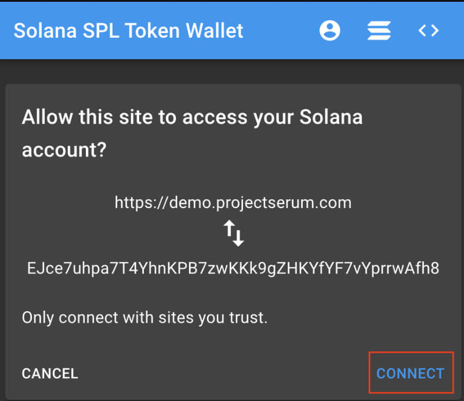Select the wallet address starting with EJce7

click(233, 268)
